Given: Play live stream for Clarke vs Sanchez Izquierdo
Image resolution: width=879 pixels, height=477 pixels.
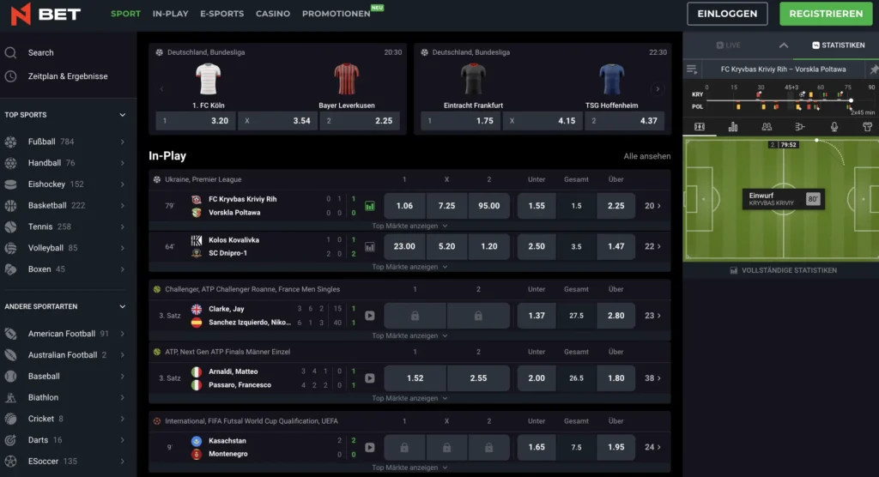Looking at the screenshot, I should click(369, 316).
